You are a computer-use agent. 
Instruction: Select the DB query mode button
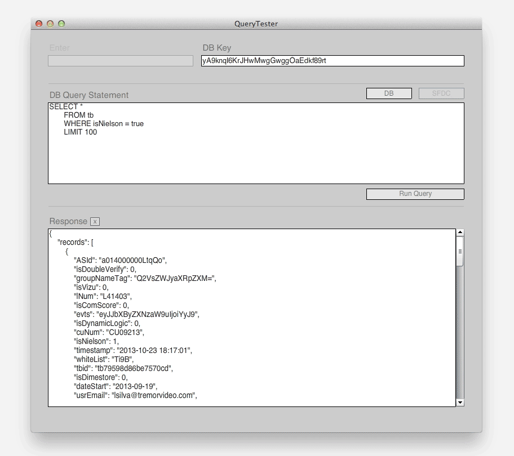389,93
